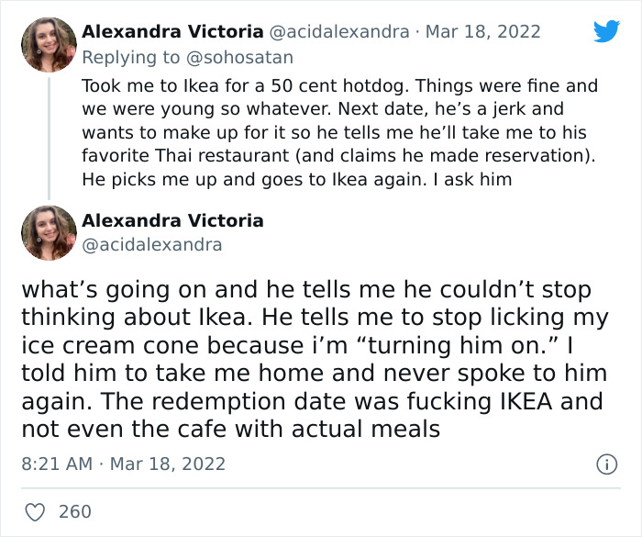Like the tweet with the heart icon
Image resolution: width=642 pixels, height=537 pixels.
(36, 511)
